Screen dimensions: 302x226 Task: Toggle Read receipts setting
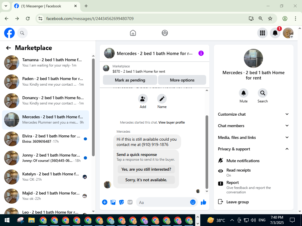coord(253,172)
